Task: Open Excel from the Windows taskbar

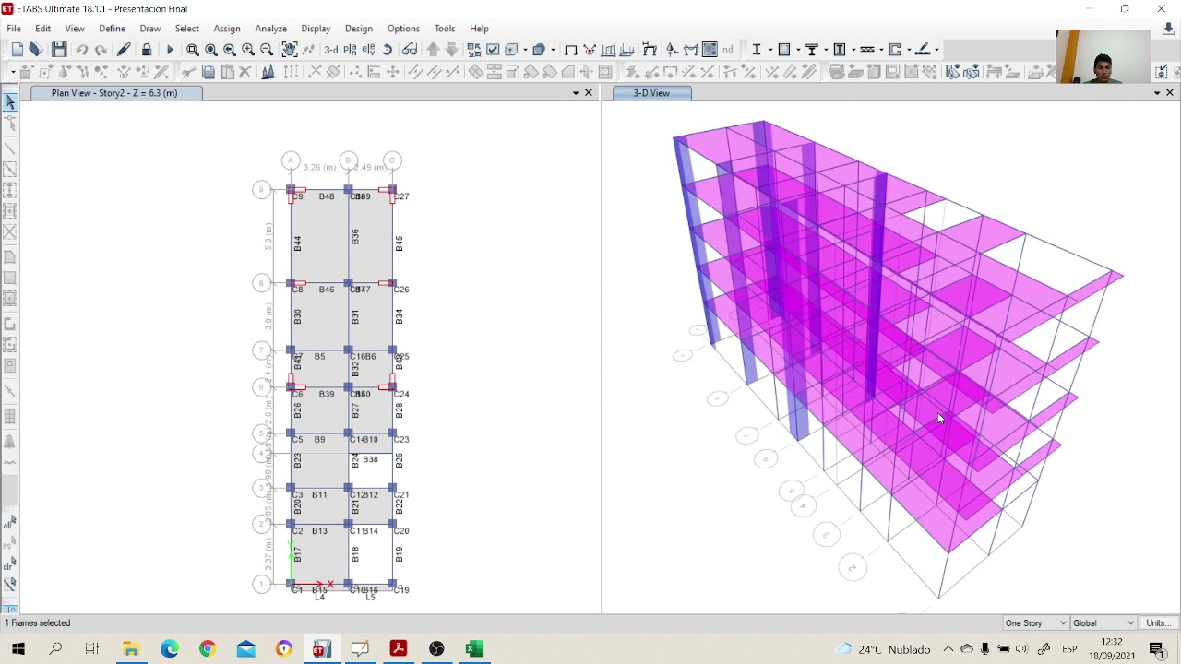Action: [474, 649]
